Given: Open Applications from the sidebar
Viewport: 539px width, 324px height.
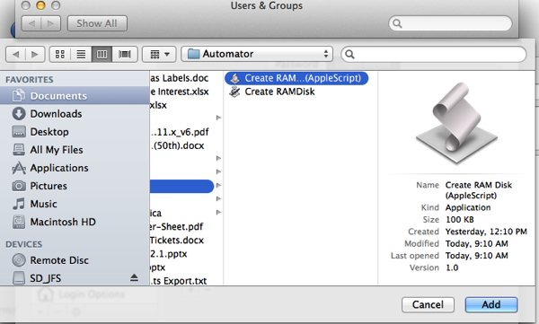Looking at the screenshot, I should (x=75, y=168).
